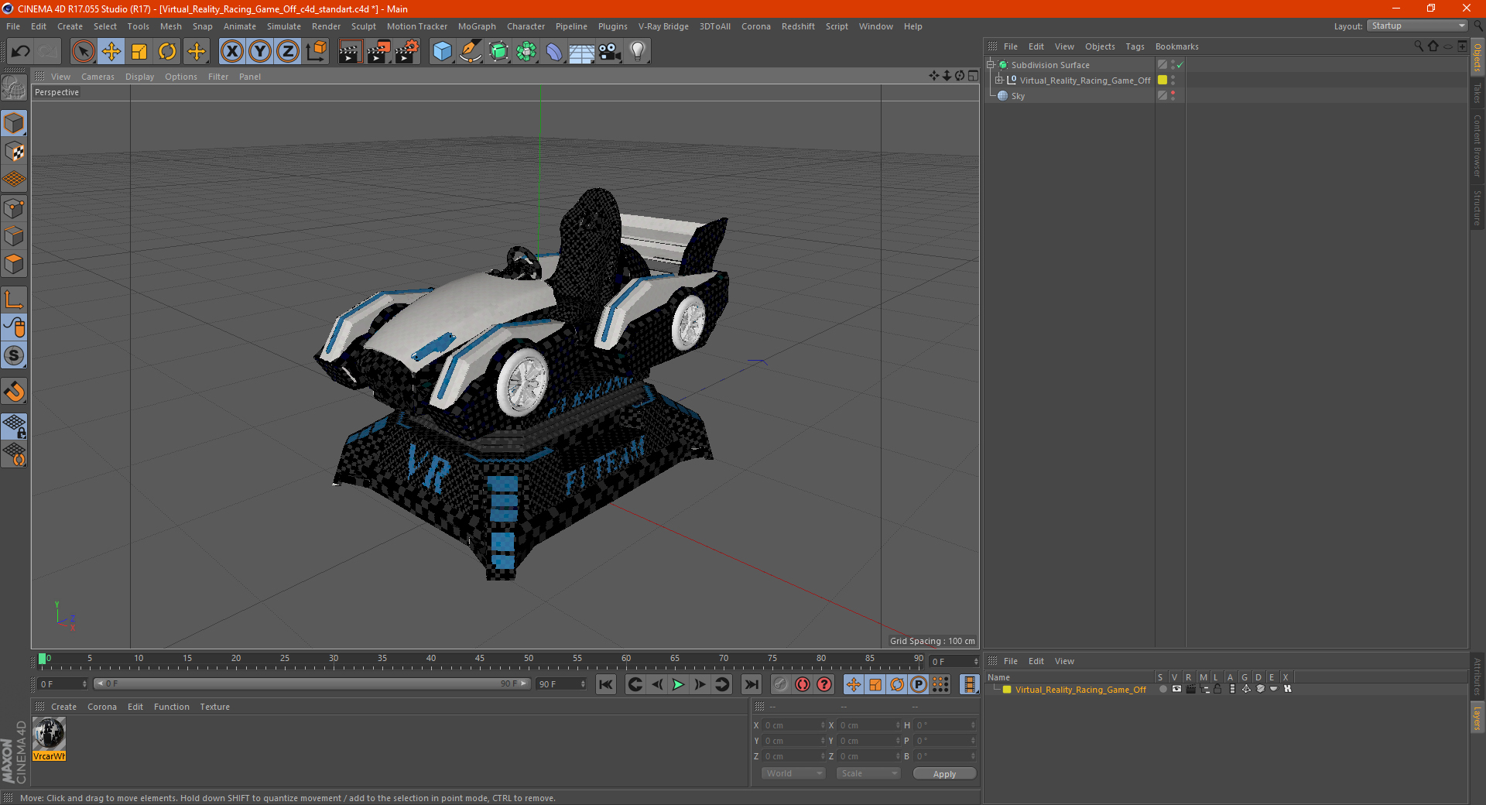Screen dimensions: 1486x805
Task: Open the Material Manager Function menu
Action: click(x=171, y=707)
